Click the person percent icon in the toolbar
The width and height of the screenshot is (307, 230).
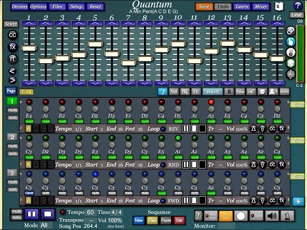(273, 91)
